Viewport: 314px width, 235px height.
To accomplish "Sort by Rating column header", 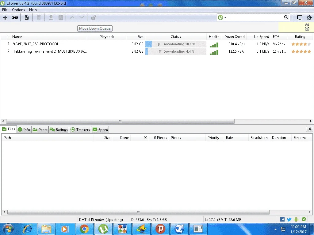I will click(300, 37).
